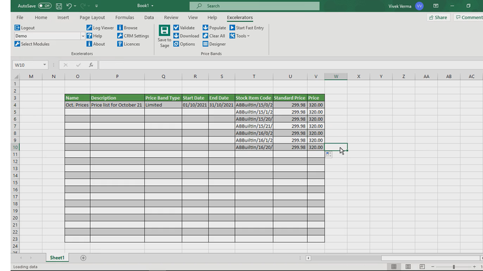Switch to the Insert tab

click(x=63, y=17)
